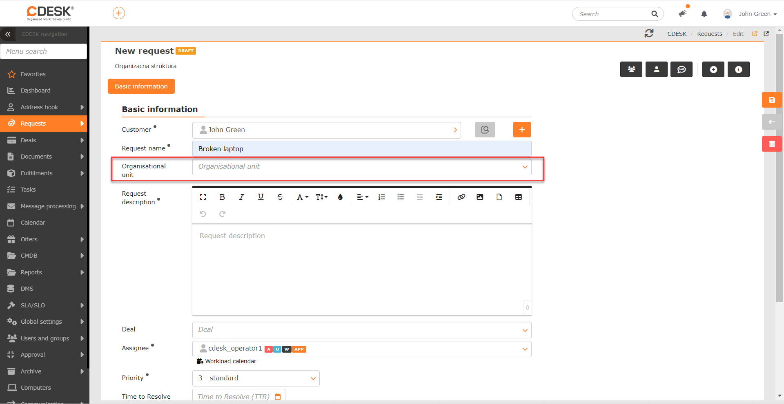Open the Priority dropdown
The width and height of the screenshot is (784, 404).
point(256,378)
